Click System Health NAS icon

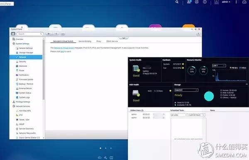coord(136,68)
